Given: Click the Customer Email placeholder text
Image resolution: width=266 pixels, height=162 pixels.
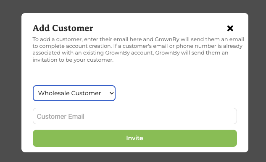Looking at the screenshot, I should pyautogui.click(x=61, y=116).
